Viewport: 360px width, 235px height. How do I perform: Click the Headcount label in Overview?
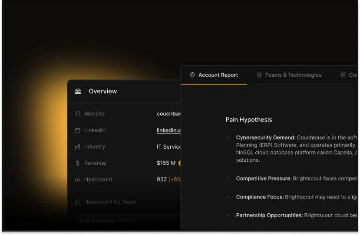click(98, 180)
